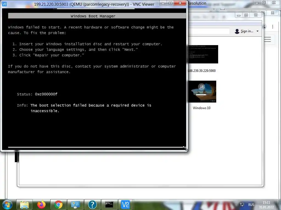This screenshot has width=281, height=210.
Task: Switch to the Command Prompt taskbar icon
Action: pyautogui.click(x=109, y=205)
